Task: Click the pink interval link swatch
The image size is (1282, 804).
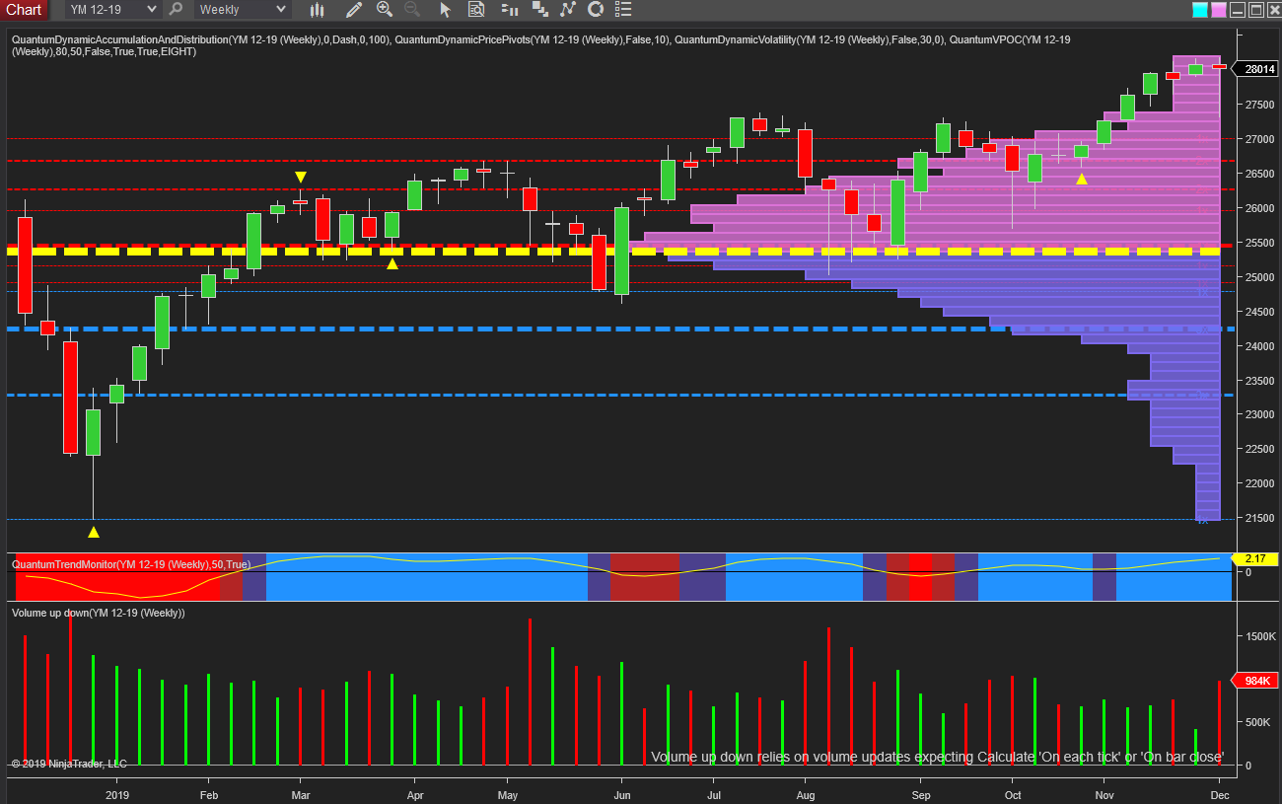Action: click(1219, 10)
